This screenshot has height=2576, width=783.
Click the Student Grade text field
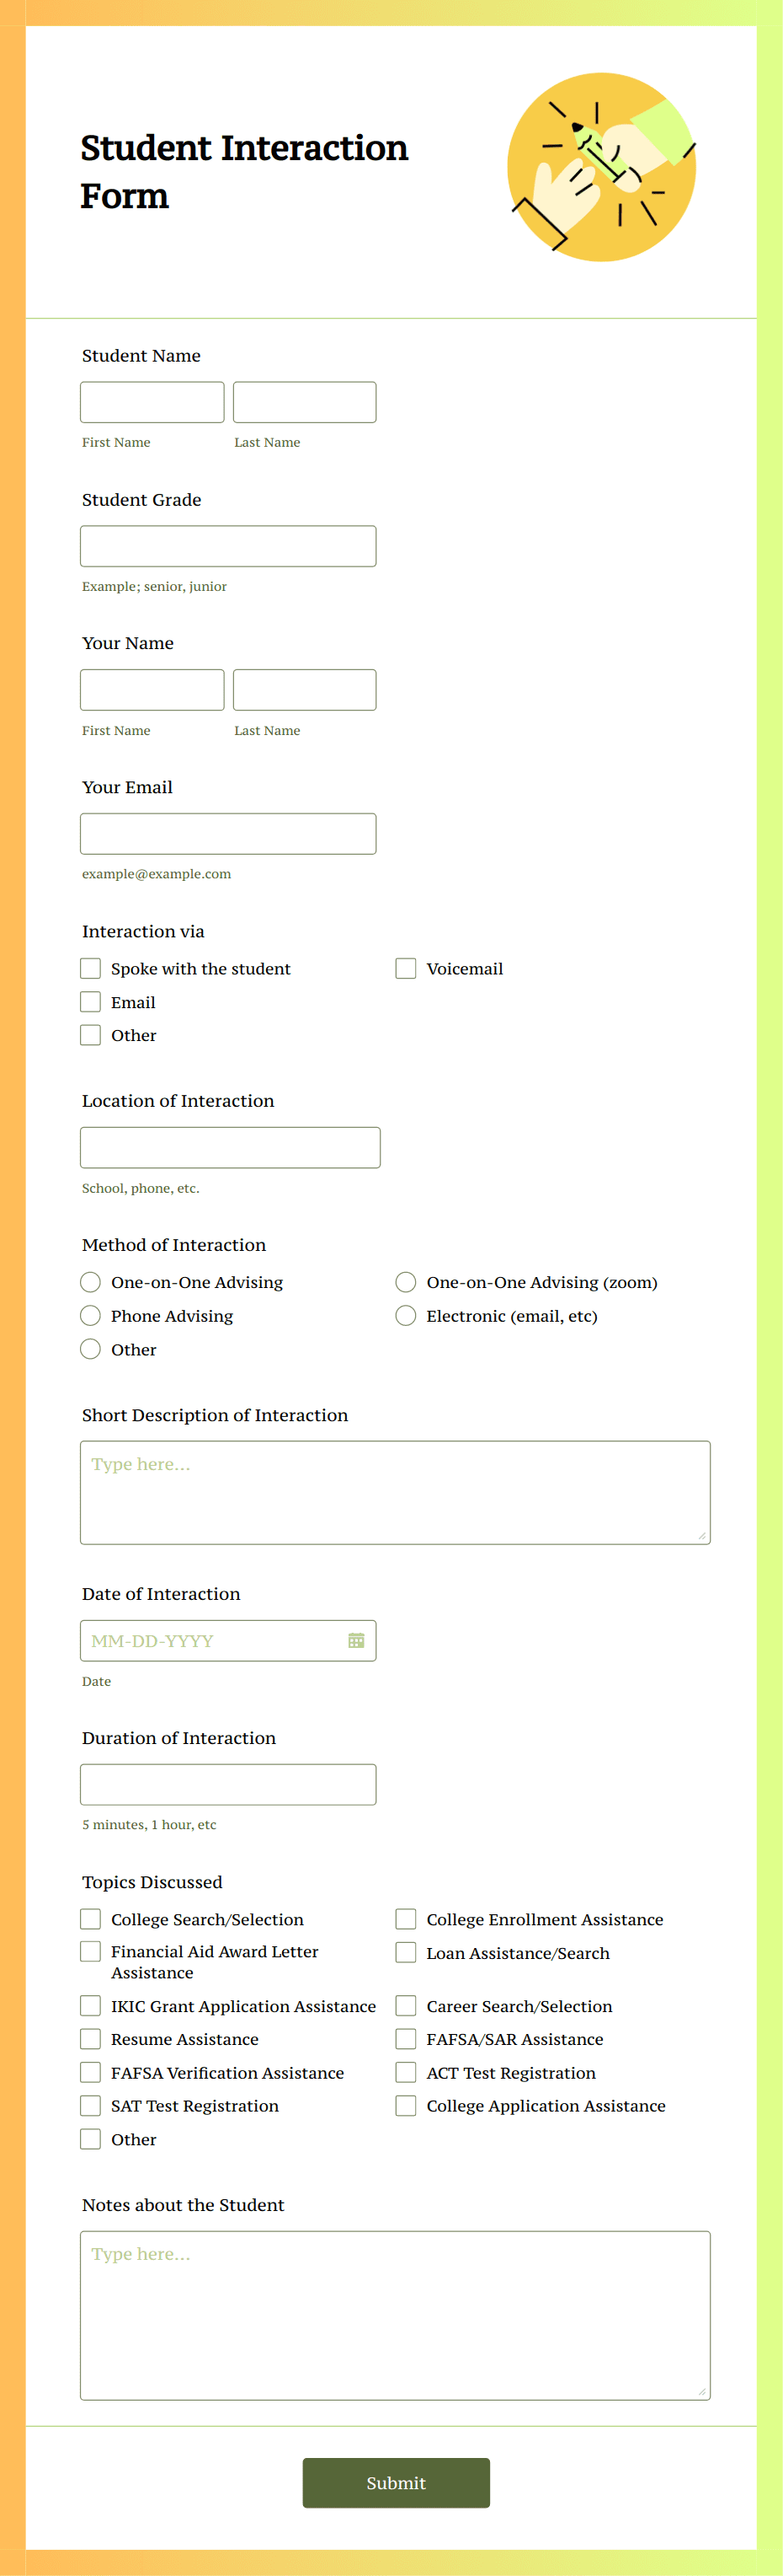pyautogui.click(x=227, y=545)
